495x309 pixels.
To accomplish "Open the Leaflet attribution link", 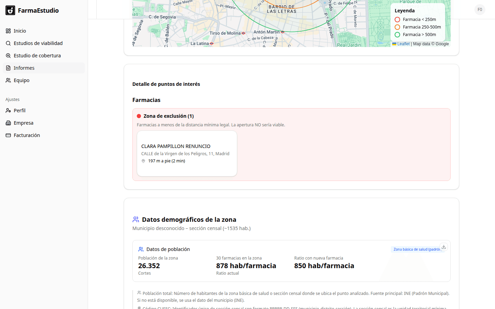I will pyautogui.click(x=403, y=44).
